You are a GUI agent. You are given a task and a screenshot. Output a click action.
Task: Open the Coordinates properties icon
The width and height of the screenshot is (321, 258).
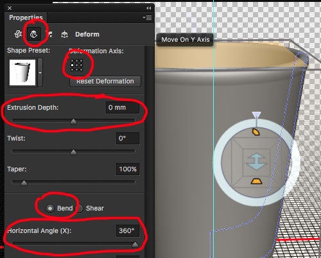(64, 34)
